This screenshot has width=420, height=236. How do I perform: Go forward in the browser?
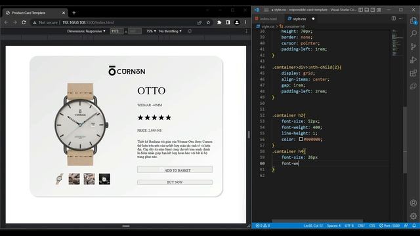[14, 22]
